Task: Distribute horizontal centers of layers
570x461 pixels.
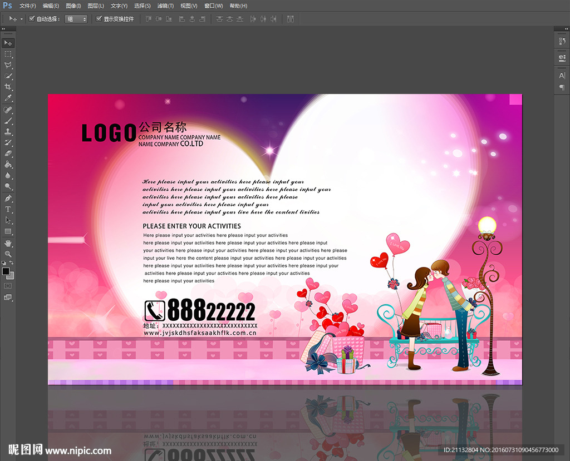Action: (x=263, y=18)
